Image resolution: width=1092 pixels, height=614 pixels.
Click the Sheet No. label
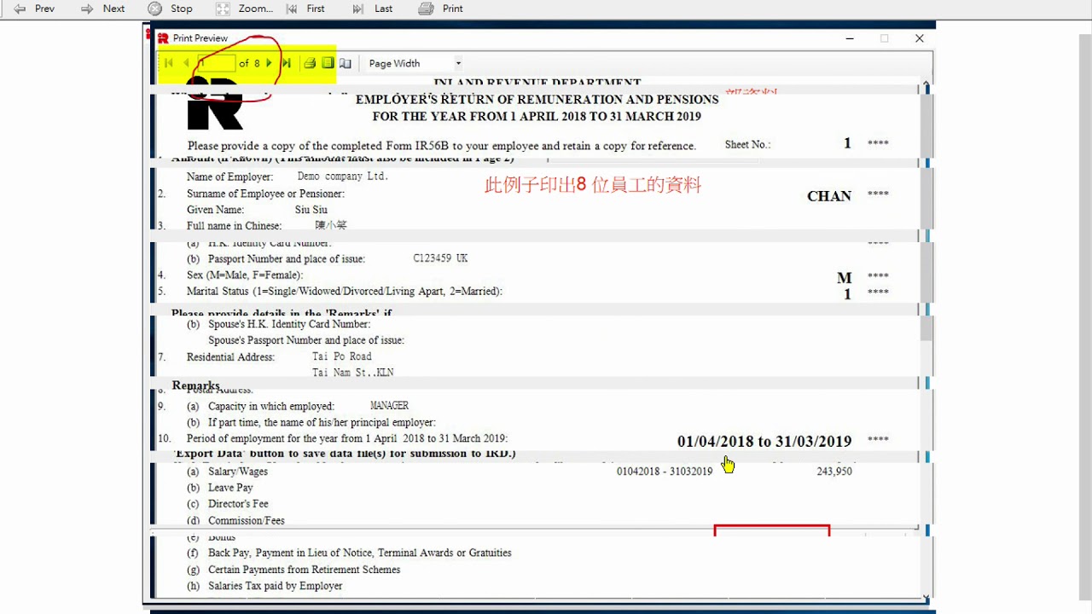coord(747,145)
